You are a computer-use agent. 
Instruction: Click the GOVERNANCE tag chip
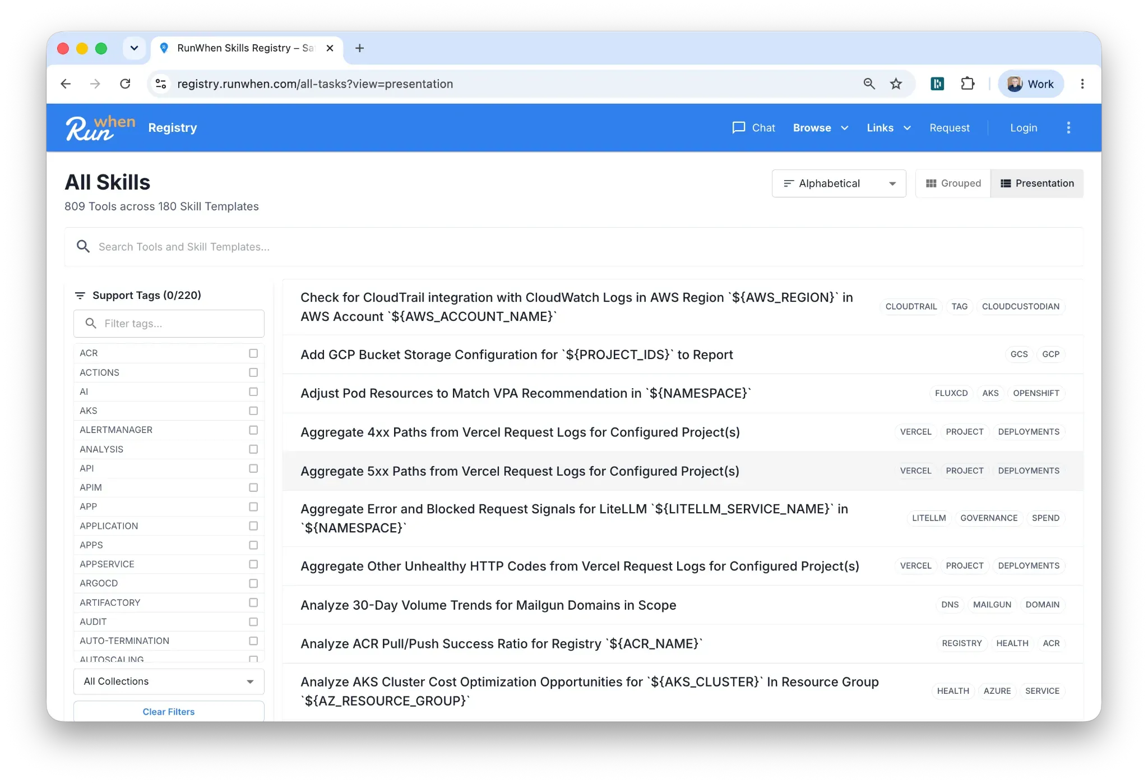[988, 518]
